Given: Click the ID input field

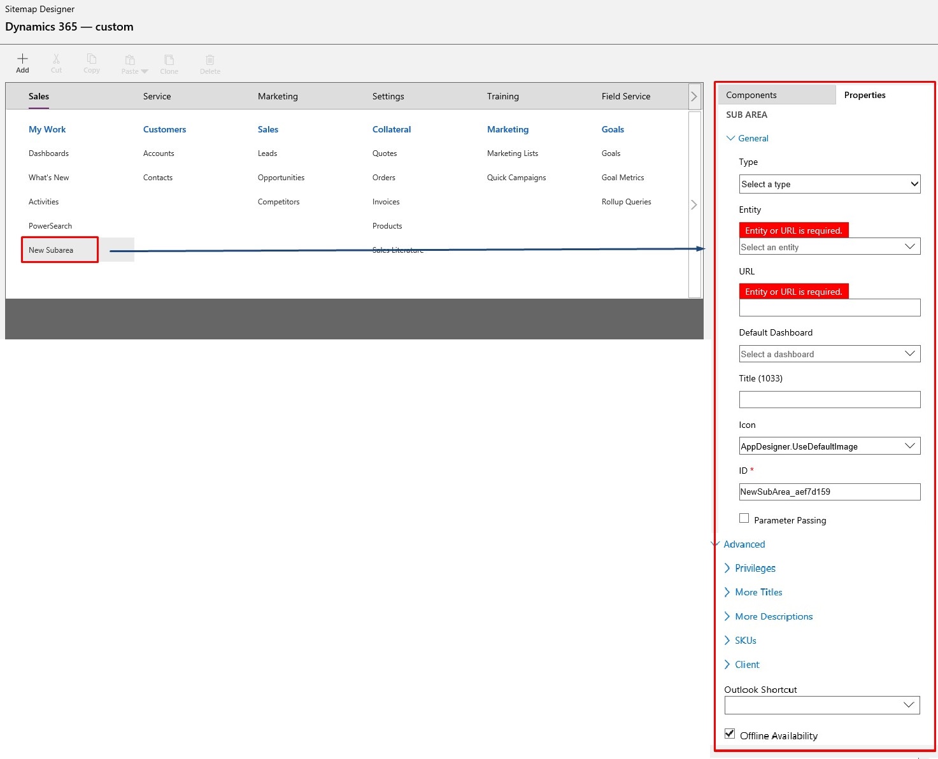Looking at the screenshot, I should point(830,492).
